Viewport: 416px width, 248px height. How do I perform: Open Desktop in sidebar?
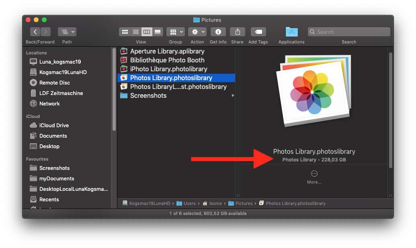point(49,146)
